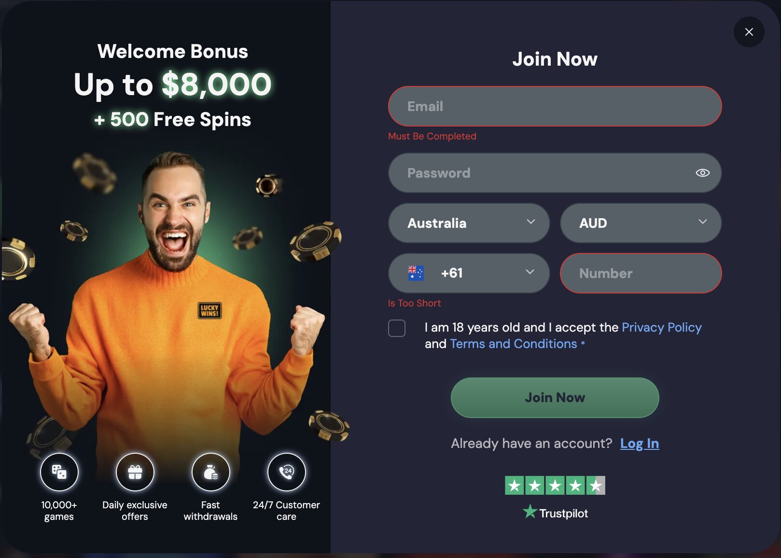This screenshot has height=558, width=781.
Task: Click the Lucky Wins badge on sweater
Action: (209, 310)
